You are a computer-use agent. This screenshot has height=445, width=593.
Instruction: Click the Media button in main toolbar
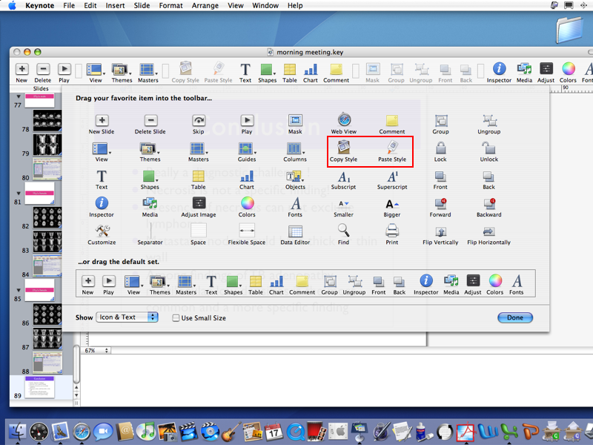click(x=524, y=73)
